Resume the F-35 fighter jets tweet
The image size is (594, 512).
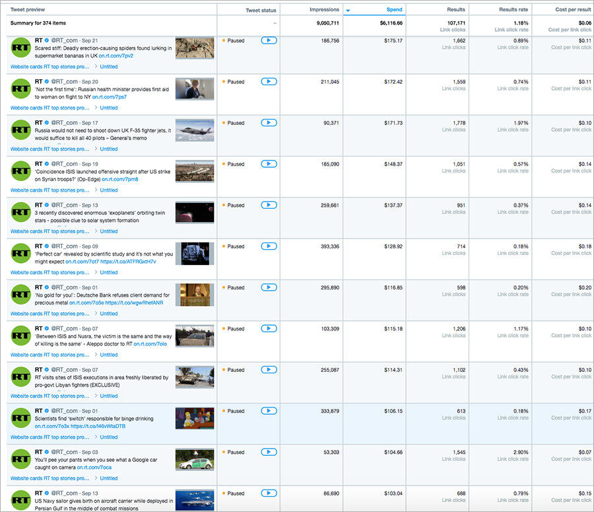[x=269, y=122]
